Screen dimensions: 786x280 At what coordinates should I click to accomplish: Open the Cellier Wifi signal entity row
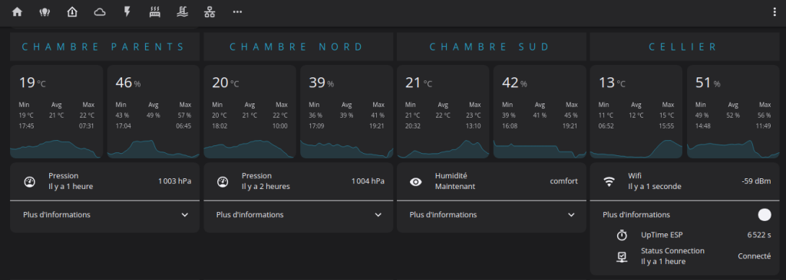click(685, 181)
